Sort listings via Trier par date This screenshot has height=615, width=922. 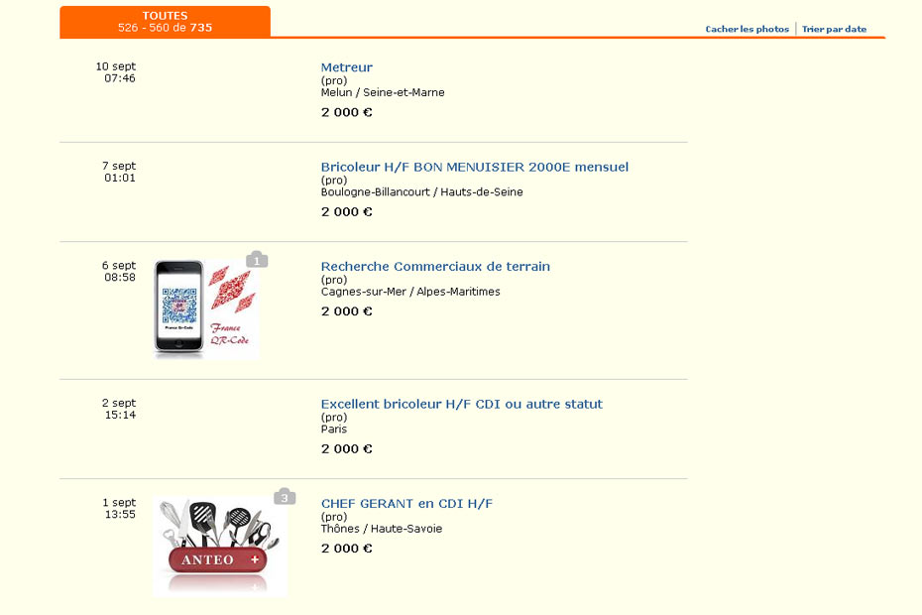click(834, 30)
